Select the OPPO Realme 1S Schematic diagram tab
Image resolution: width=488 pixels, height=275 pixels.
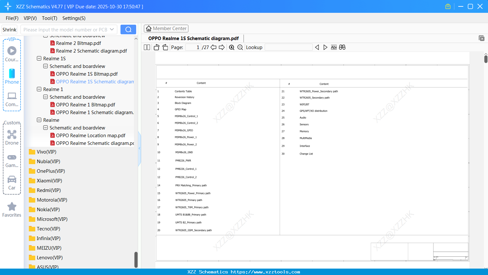point(194,38)
